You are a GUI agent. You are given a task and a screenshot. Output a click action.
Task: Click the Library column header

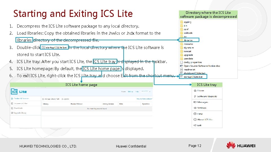coord(46,104)
